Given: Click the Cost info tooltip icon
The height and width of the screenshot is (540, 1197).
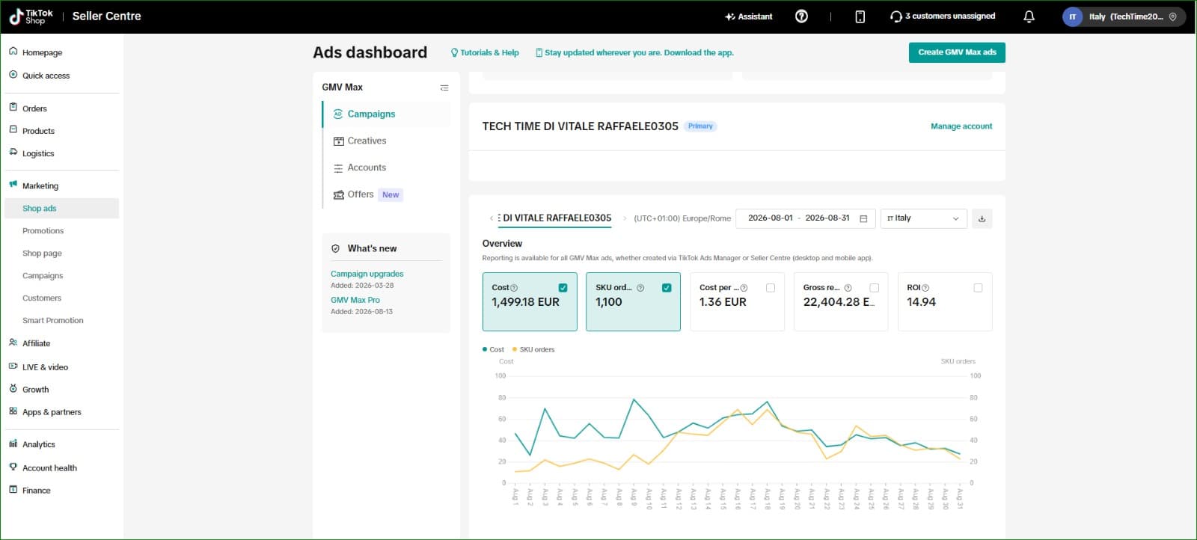Looking at the screenshot, I should (x=514, y=288).
